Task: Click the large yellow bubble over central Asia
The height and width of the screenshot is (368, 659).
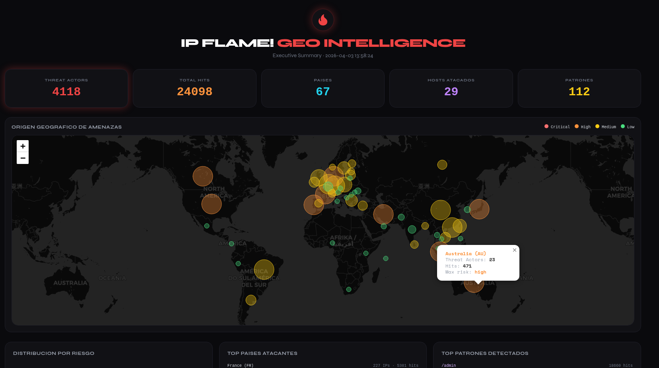Action: pyautogui.click(x=441, y=211)
